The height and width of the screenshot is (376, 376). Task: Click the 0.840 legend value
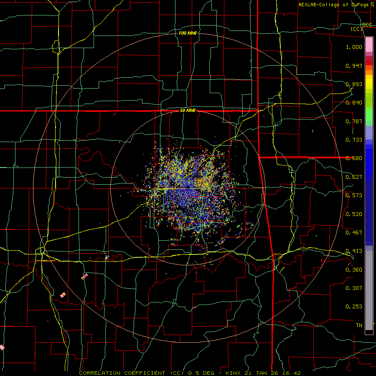click(354, 103)
